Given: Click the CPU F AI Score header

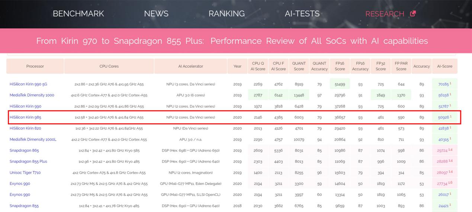Looking at the screenshot, I should [278, 66].
